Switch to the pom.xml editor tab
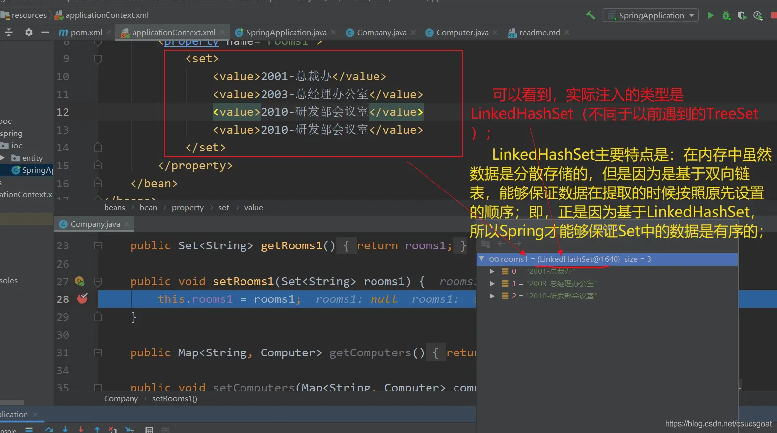Screen dimensions: 777x433 point(80,32)
